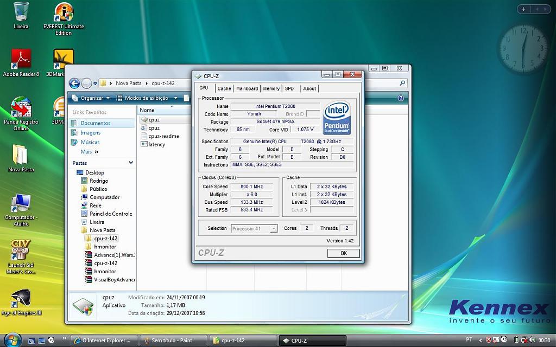Select VisualBoyAdvance archive in folder tree
This screenshot has height=347, width=556.
click(x=114, y=279)
